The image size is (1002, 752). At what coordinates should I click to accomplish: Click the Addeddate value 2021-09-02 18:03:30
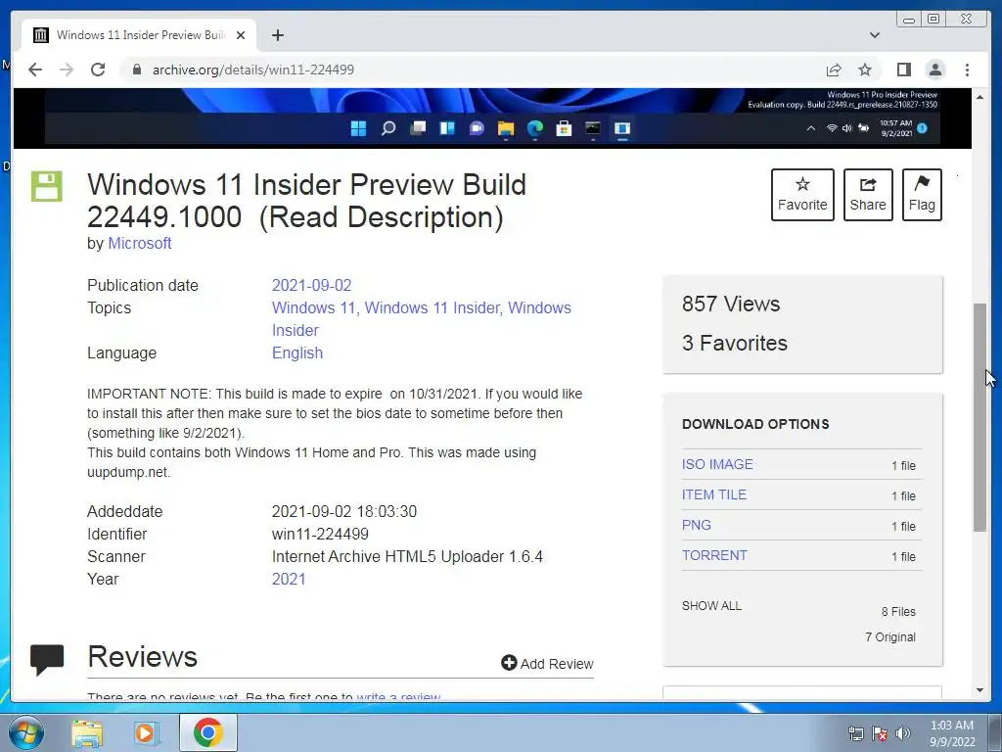coord(344,511)
